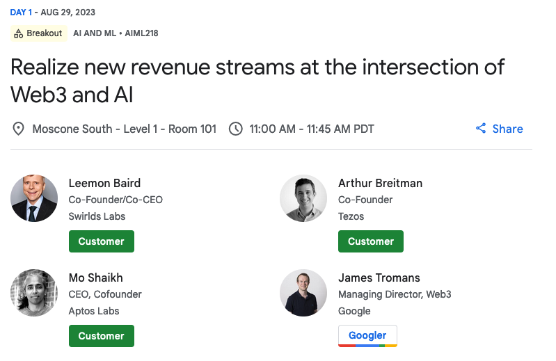Click the AI AND ML track label

click(95, 33)
